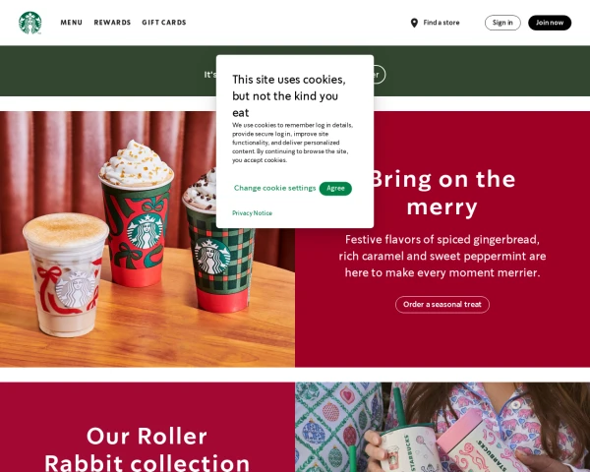Click the holiday drinks cups photo
Viewport: 590px width, 472px height.
[147, 239]
